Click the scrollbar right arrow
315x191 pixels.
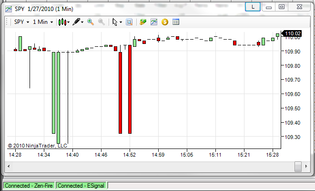pos(306,167)
